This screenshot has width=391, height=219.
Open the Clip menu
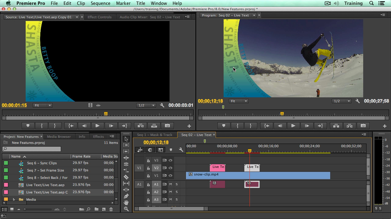81,3
